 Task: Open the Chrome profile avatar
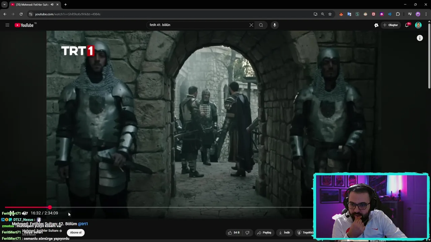click(418, 14)
